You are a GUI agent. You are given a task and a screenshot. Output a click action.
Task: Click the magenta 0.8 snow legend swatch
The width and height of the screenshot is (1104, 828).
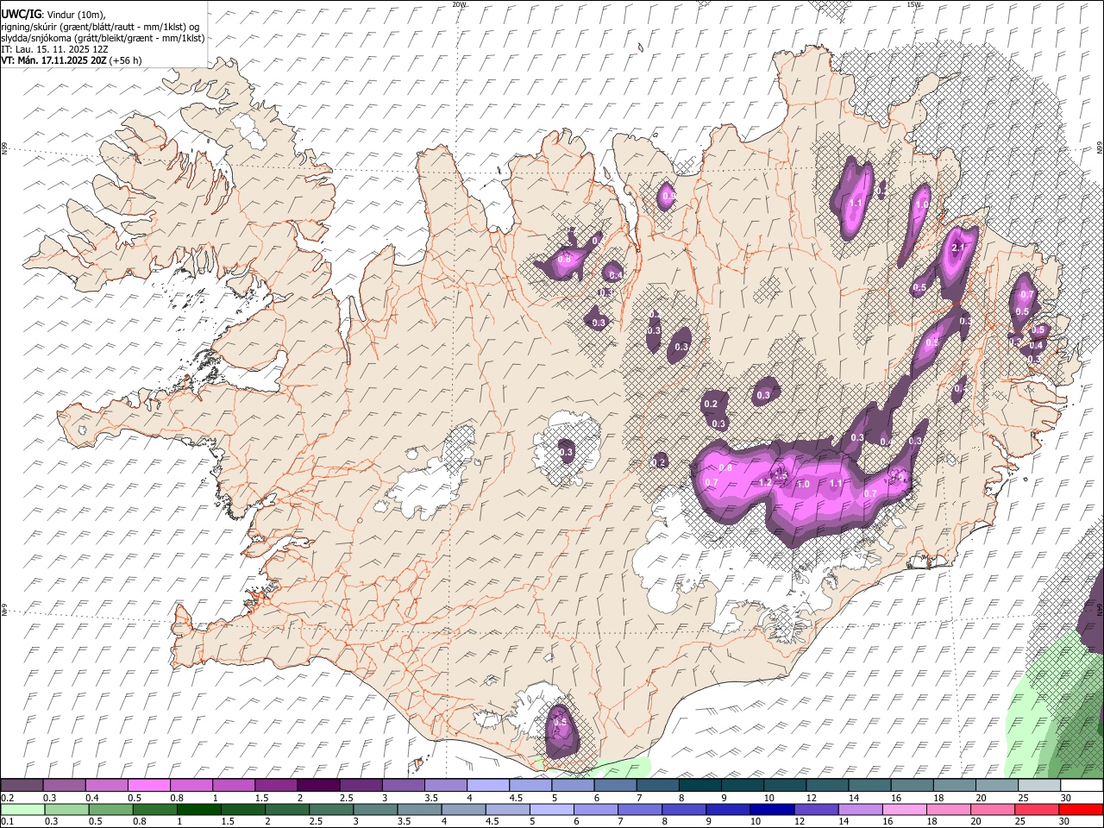click(x=191, y=786)
